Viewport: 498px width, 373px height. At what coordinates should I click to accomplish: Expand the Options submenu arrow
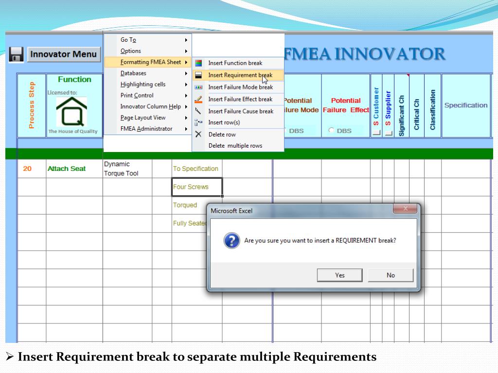point(186,51)
